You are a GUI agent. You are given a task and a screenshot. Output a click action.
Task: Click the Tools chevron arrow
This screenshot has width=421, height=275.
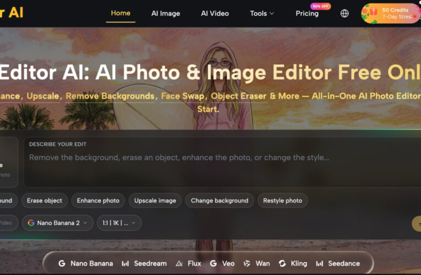pos(271,13)
